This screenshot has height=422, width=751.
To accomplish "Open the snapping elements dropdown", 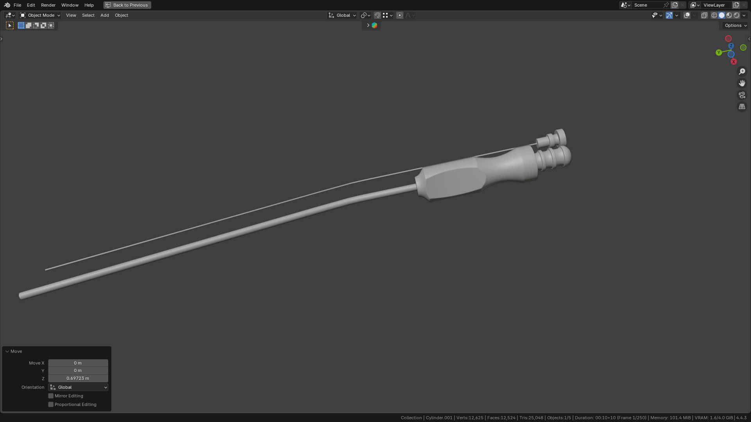I will tap(388, 15).
